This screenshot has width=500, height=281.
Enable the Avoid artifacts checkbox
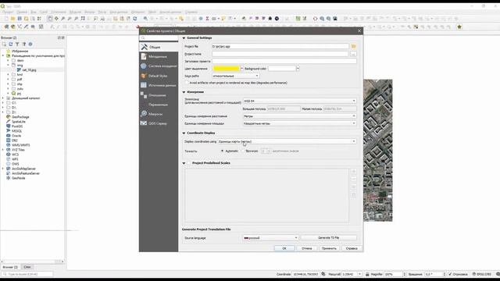point(187,83)
